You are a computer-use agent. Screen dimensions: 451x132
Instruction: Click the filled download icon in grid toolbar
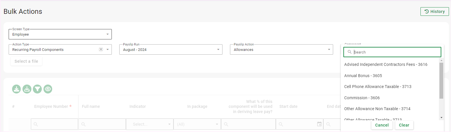point(16,89)
